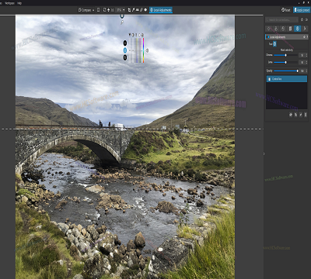
Task: Click the 1:1 zoom button
Action: 113,10
